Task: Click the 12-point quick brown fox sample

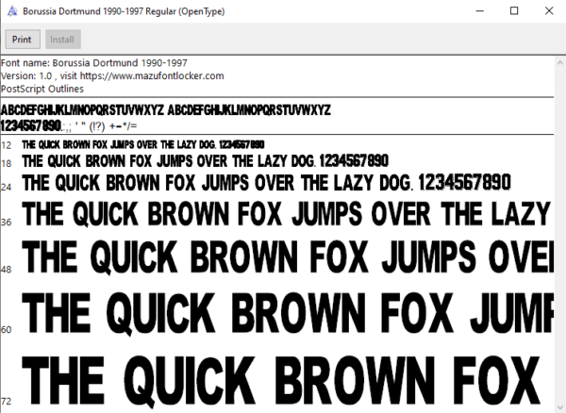Action: (x=143, y=144)
